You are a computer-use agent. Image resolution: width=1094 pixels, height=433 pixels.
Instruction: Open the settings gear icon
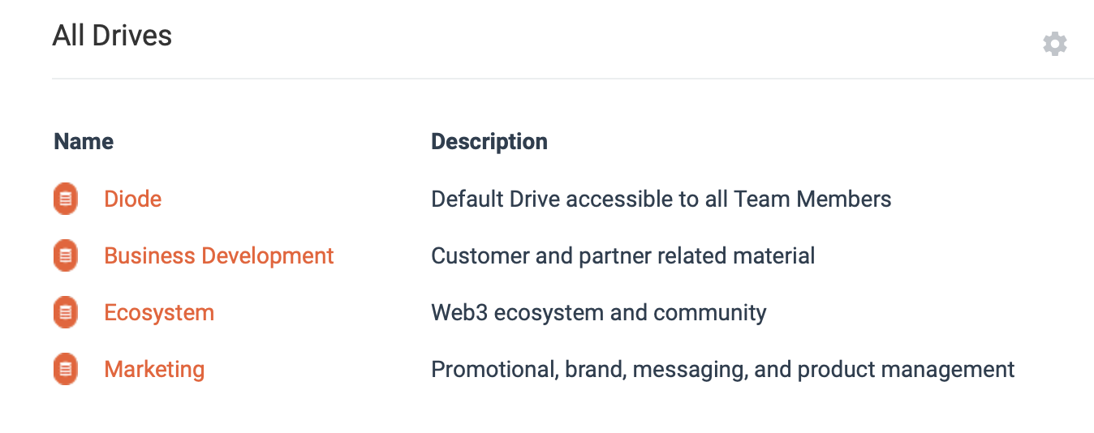[1054, 44]
